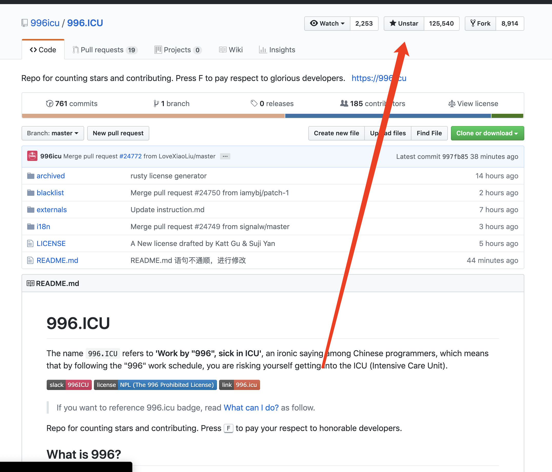The width and height of the screenshot is (552, 472).
Task: Click the fork icon in Fork button
Action: [473, 23]
